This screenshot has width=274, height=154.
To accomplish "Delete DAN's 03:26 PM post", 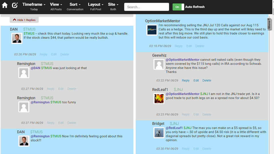I will (65, 54).
